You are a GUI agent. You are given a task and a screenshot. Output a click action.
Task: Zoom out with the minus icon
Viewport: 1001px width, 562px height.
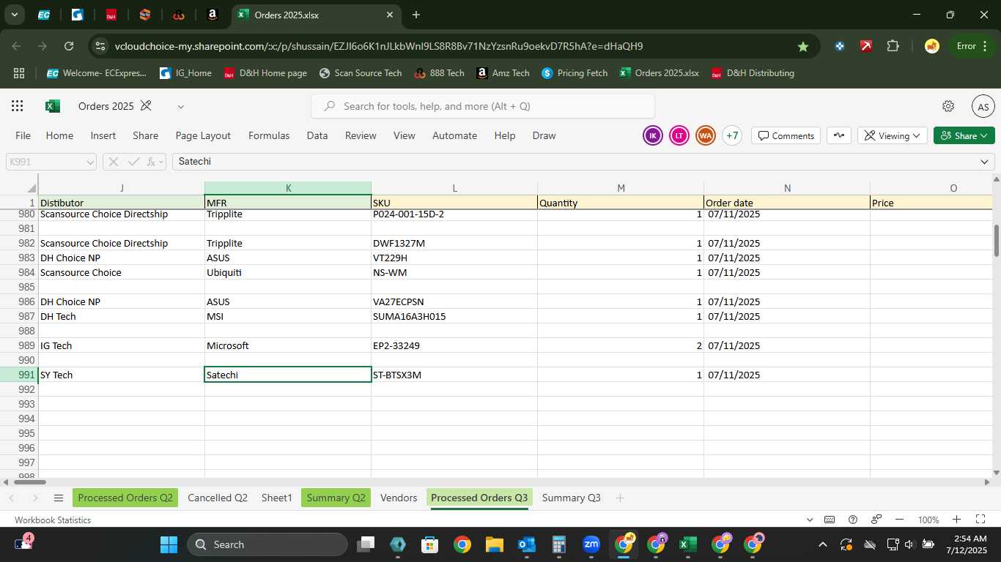coord(901,520)
